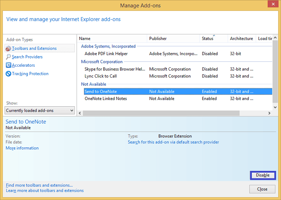Image resolution: width=281 pixels, height=200 pixels.
Task: Click the Search Providers magnifier icon
Action: (8, 57)
